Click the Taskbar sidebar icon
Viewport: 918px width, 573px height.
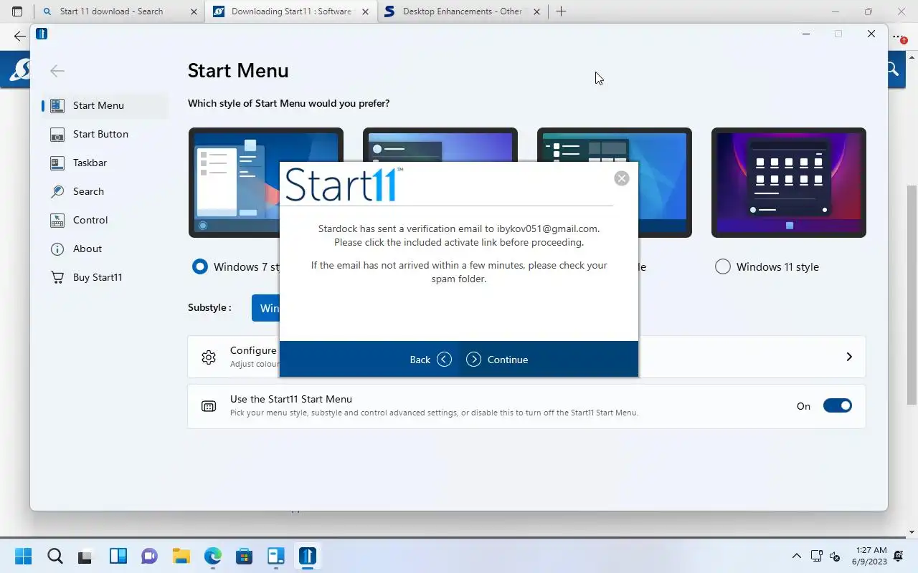click(57, 163)
